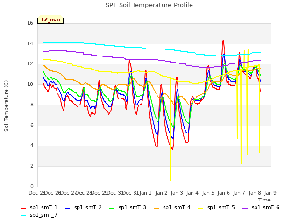The height and width of the screenshot is (224, 299).
Task: Click the 10 y-axis tick label
Action: click(x=30, y=84)
